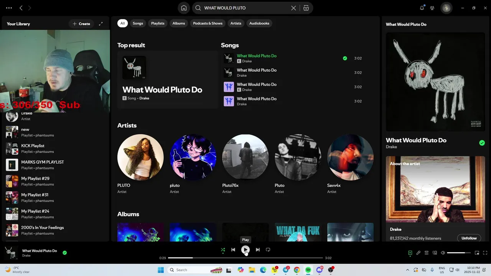Toggle repeat in player controls
The image size is (491, 276).
[268, 250]
